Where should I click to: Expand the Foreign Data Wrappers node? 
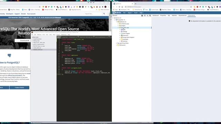tap(120, 38)
